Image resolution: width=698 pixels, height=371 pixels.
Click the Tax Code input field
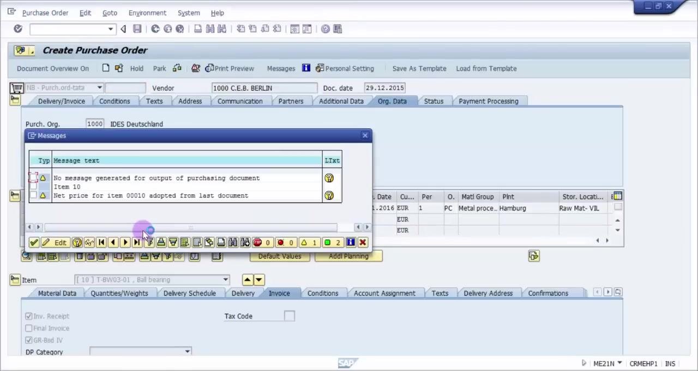[x=290, y=316]
